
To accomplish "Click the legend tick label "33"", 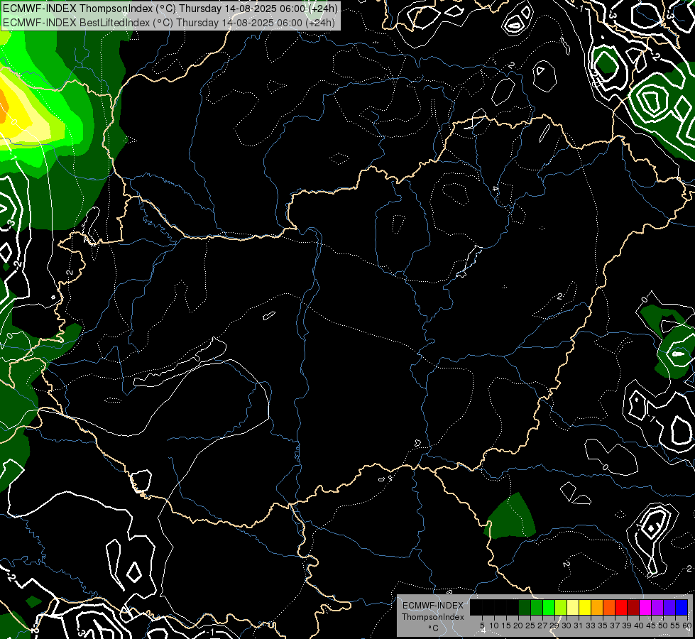I will (591, 626).
